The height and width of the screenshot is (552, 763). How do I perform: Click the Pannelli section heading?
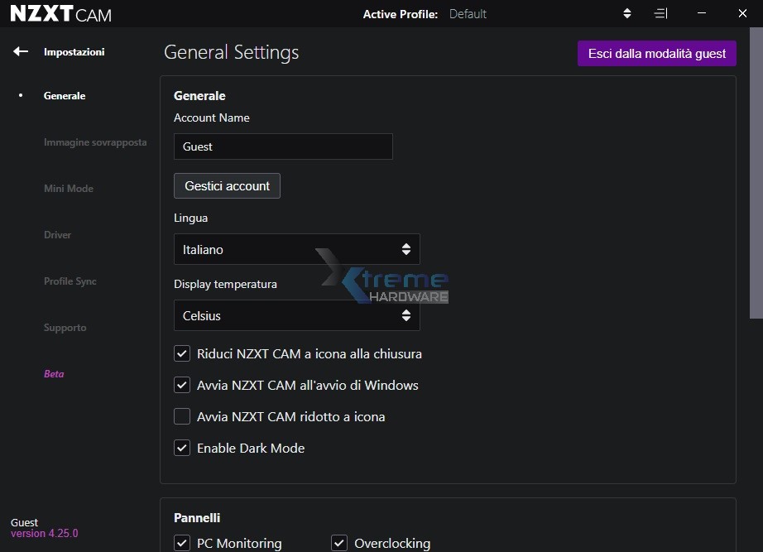coord(197,517)
